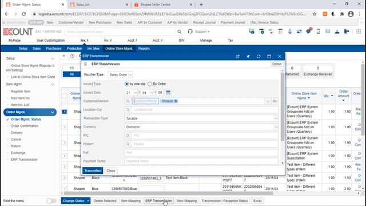The width and height of the screenshot is (366, 206).
Task: Expand the Customer/Vendor dropdown arrow
Action: pos(268,101)
